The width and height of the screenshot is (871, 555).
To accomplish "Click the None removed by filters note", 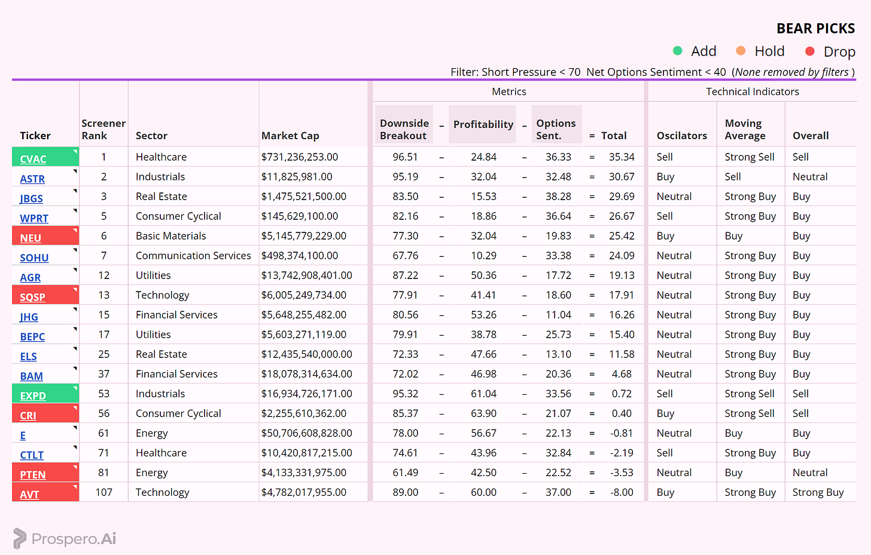I will [793, 72].
